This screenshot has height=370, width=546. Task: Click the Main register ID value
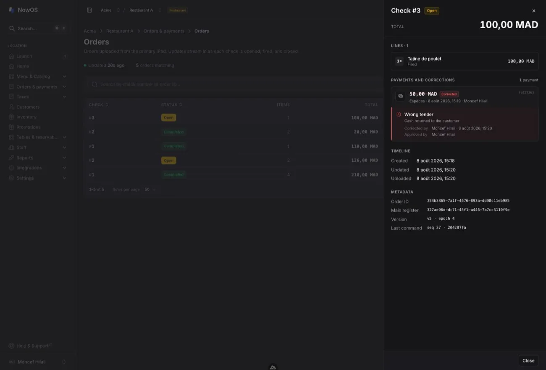click(468, 210)
